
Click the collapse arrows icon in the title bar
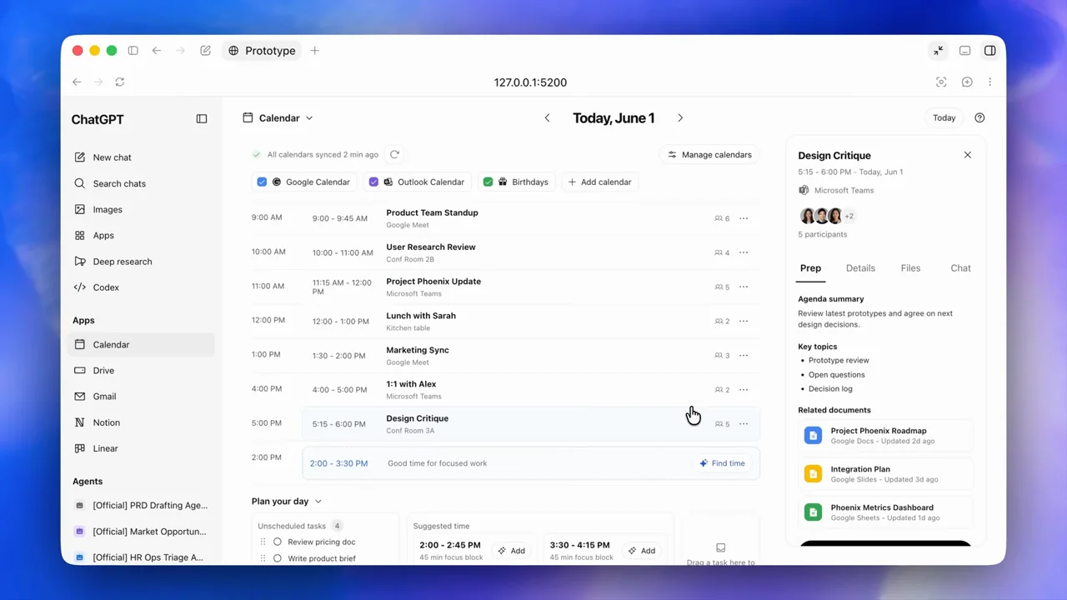939,51
